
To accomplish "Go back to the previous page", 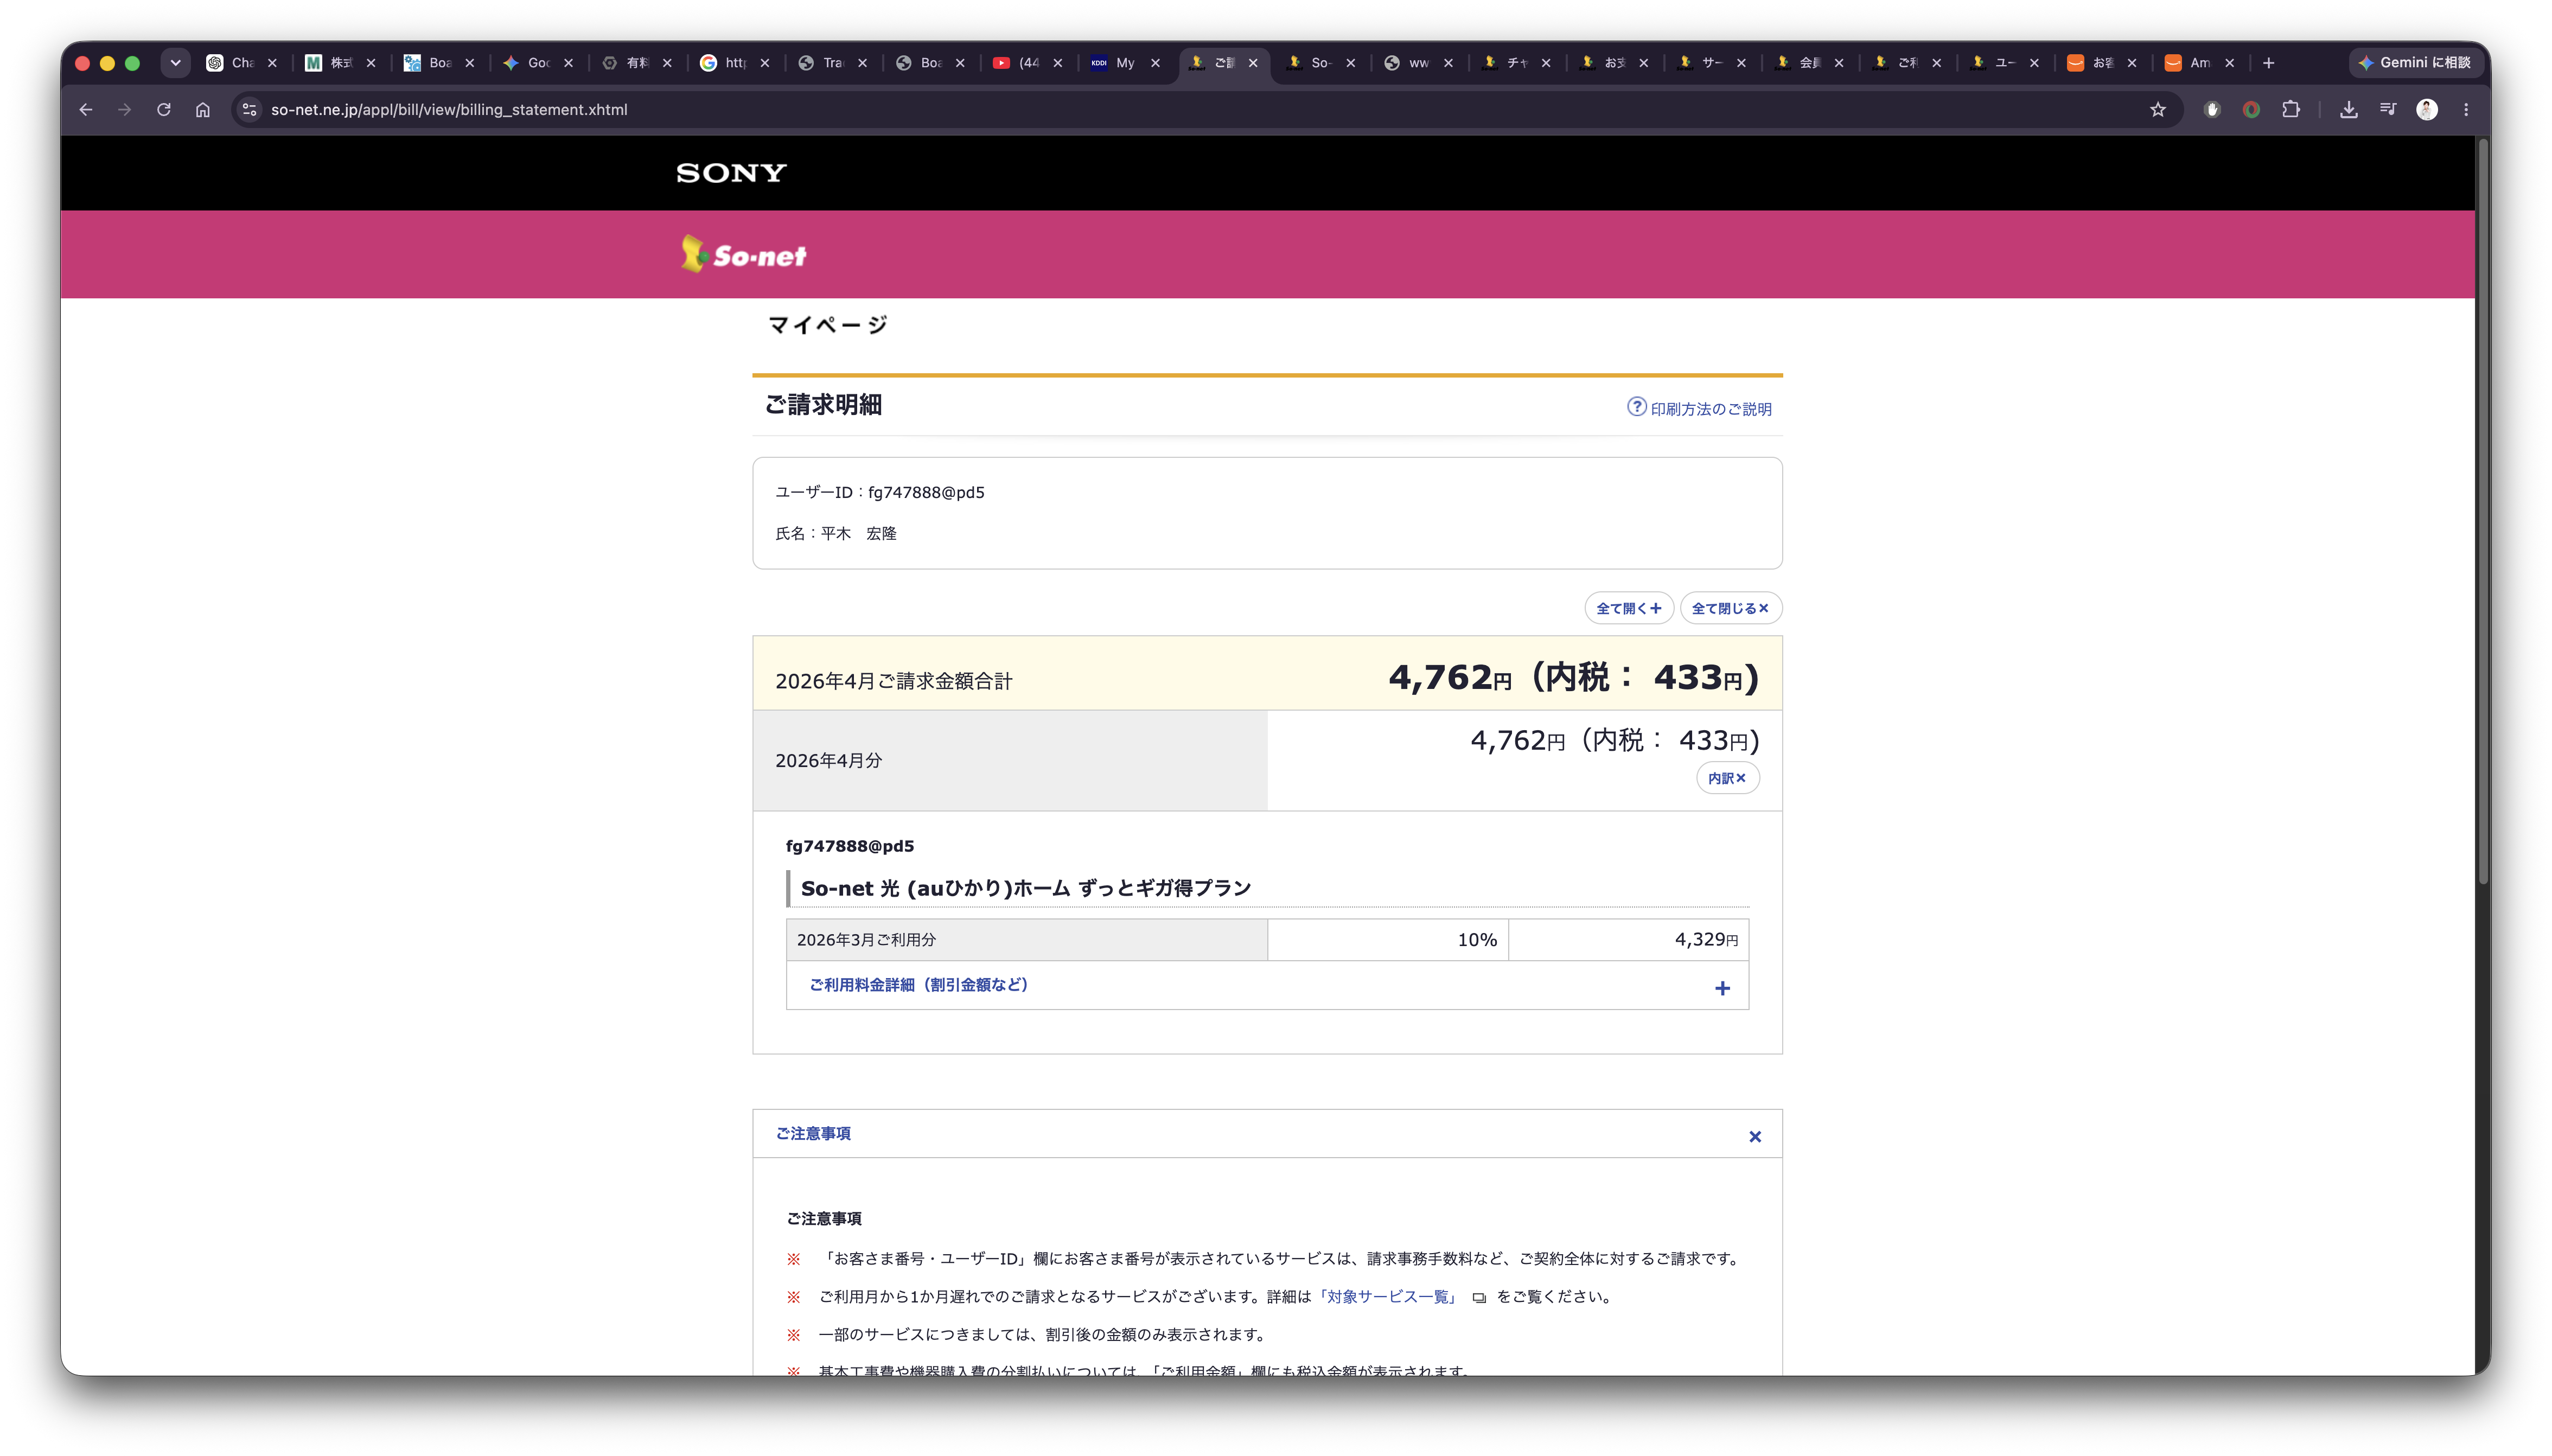I will [x=86, y=110].
